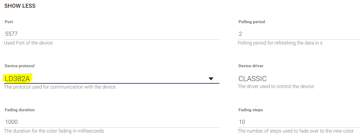Focus the Fading steps input field
Viewport: 360px width, 139px height.
(299, 122)
